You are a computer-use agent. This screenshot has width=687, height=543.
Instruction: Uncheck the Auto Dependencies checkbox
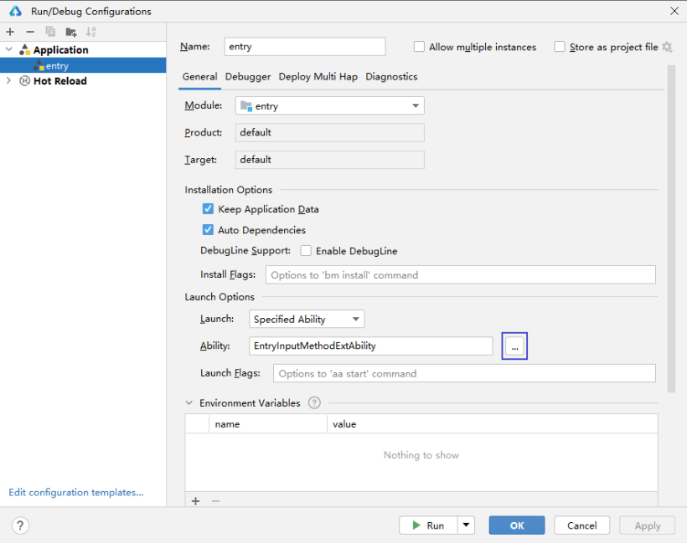208,230
